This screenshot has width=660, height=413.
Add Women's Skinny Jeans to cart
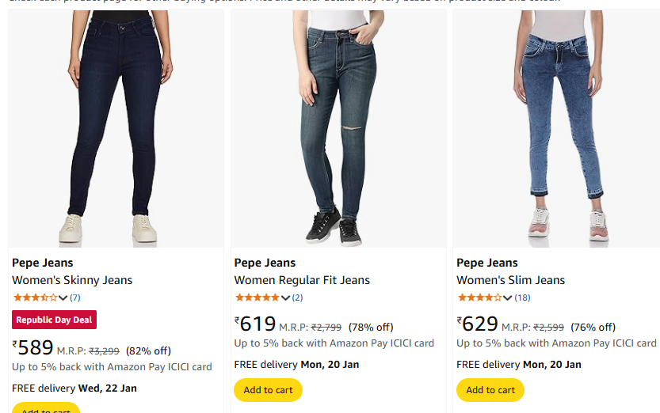[46, 409]
